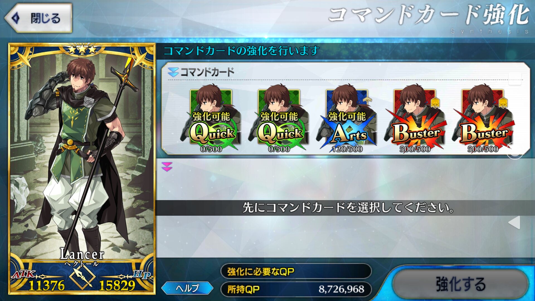The image size is (535, 301).
Task: Expand the pink chevron section below cards
Action: (167, 167)
